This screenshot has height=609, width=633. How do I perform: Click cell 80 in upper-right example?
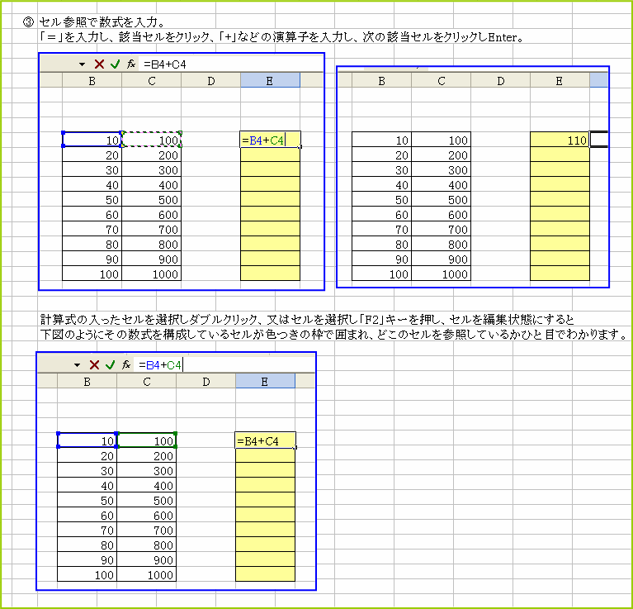[381, 244]
